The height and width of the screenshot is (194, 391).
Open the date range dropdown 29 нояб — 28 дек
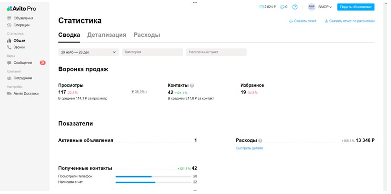coord(88,52)
